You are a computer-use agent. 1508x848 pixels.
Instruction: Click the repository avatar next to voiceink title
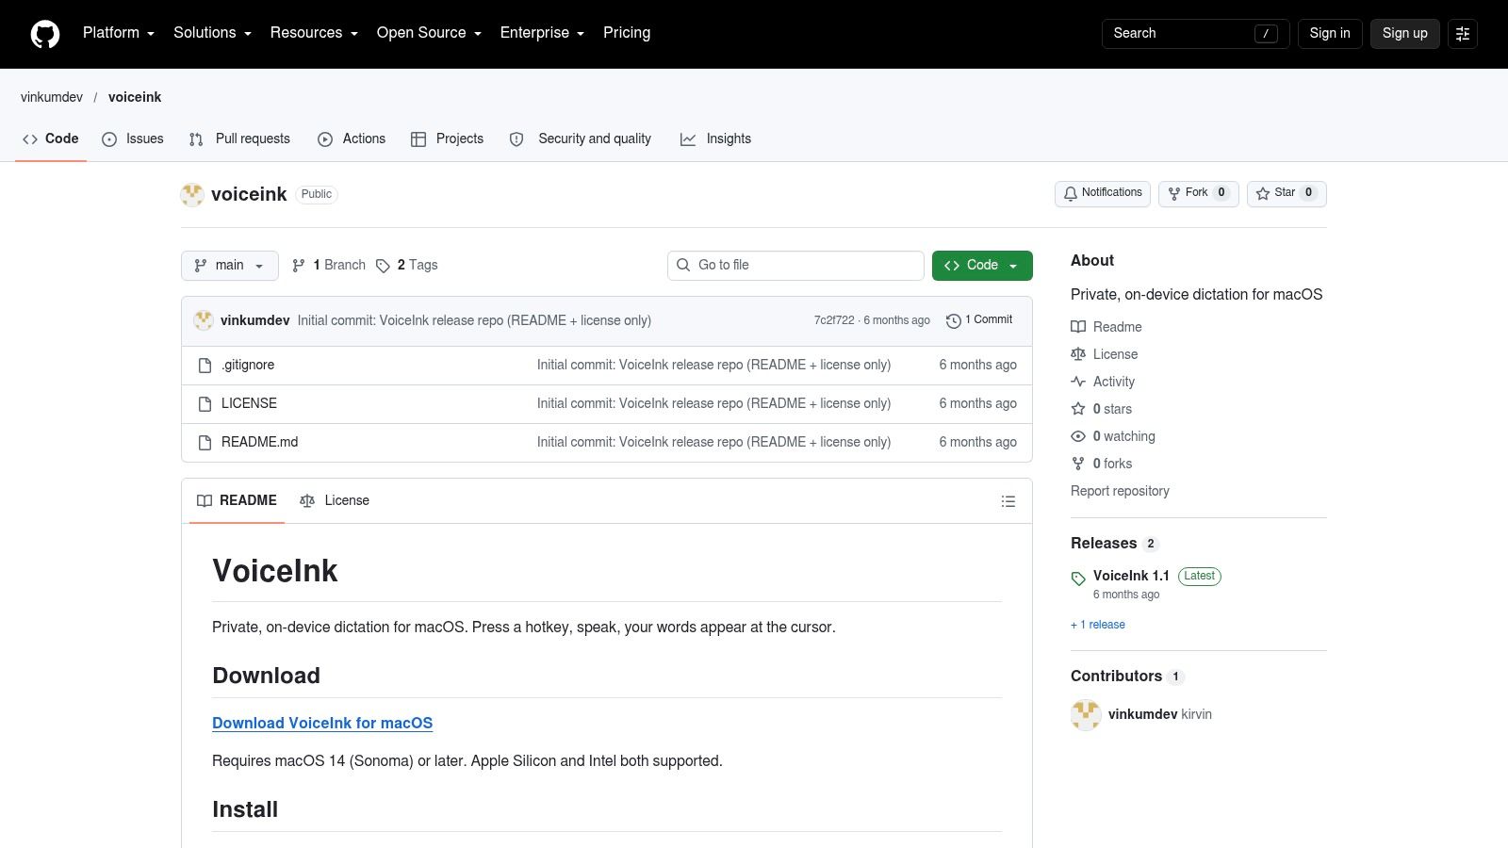coord(192,194)
